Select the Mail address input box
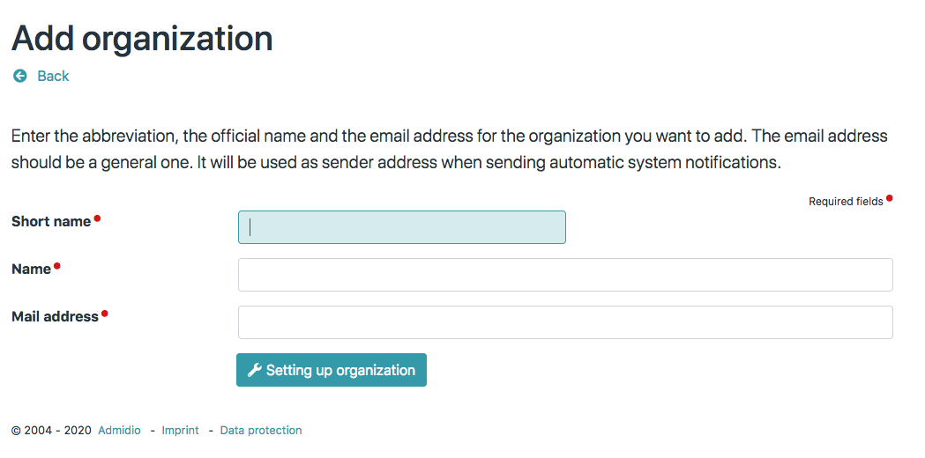925x458 pixels. (565, 322)
